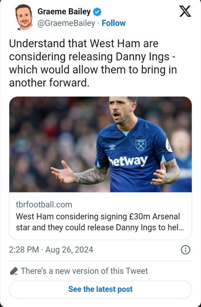This screenshot has width=201, height=307.
Task: Click the betway sponsor logo on the shirt
Action: 128,161
